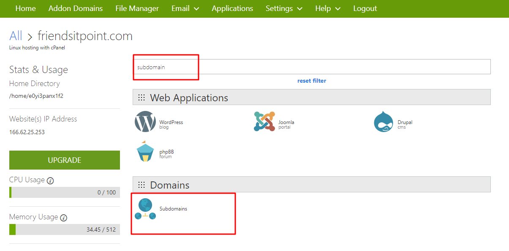The image size is (509, 251).
Task: Open the WordPress blog application icon
Action: [x=145, y=122]
